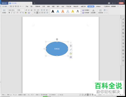Screen dimensions: 126x97
Task: Toggle superscript formatting
Action: click(x=21, y=13)
